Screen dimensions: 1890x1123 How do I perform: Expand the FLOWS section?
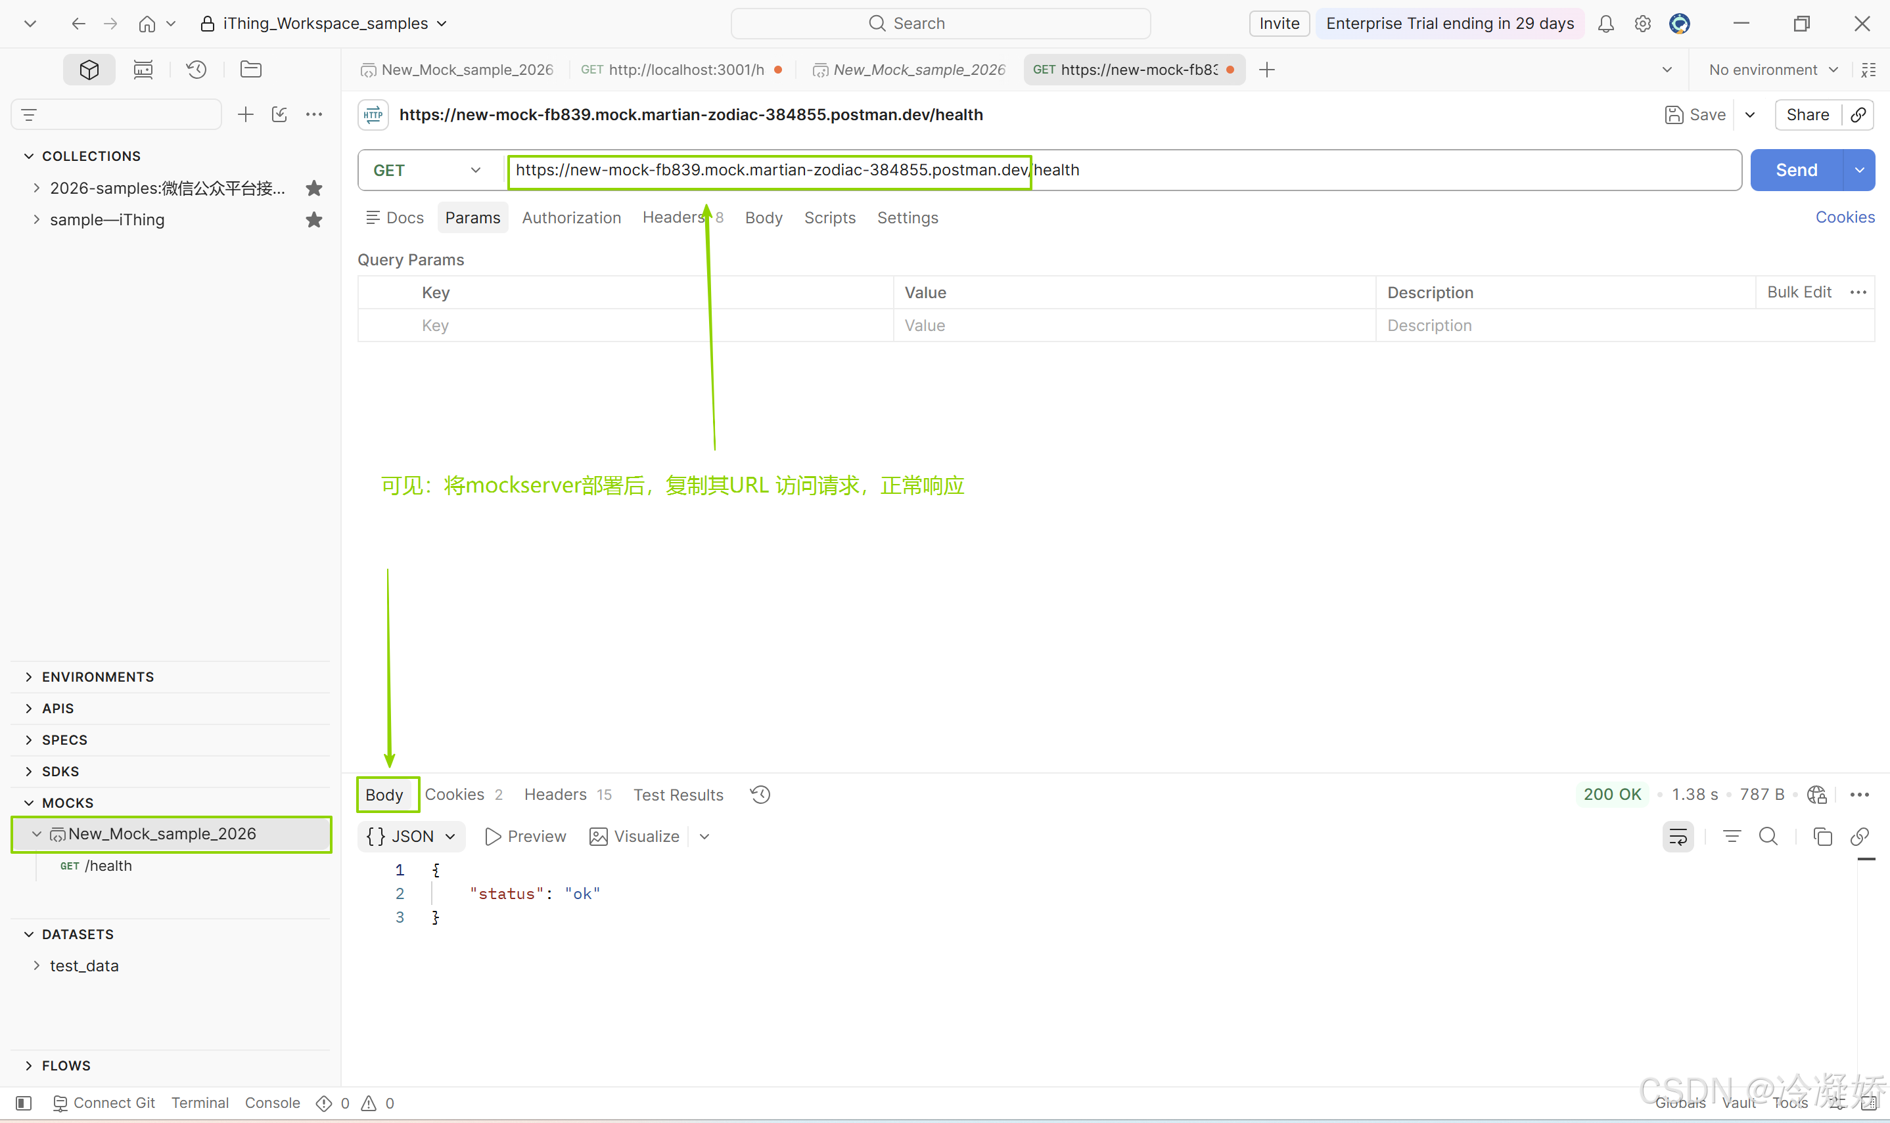tap(29, 1065)
